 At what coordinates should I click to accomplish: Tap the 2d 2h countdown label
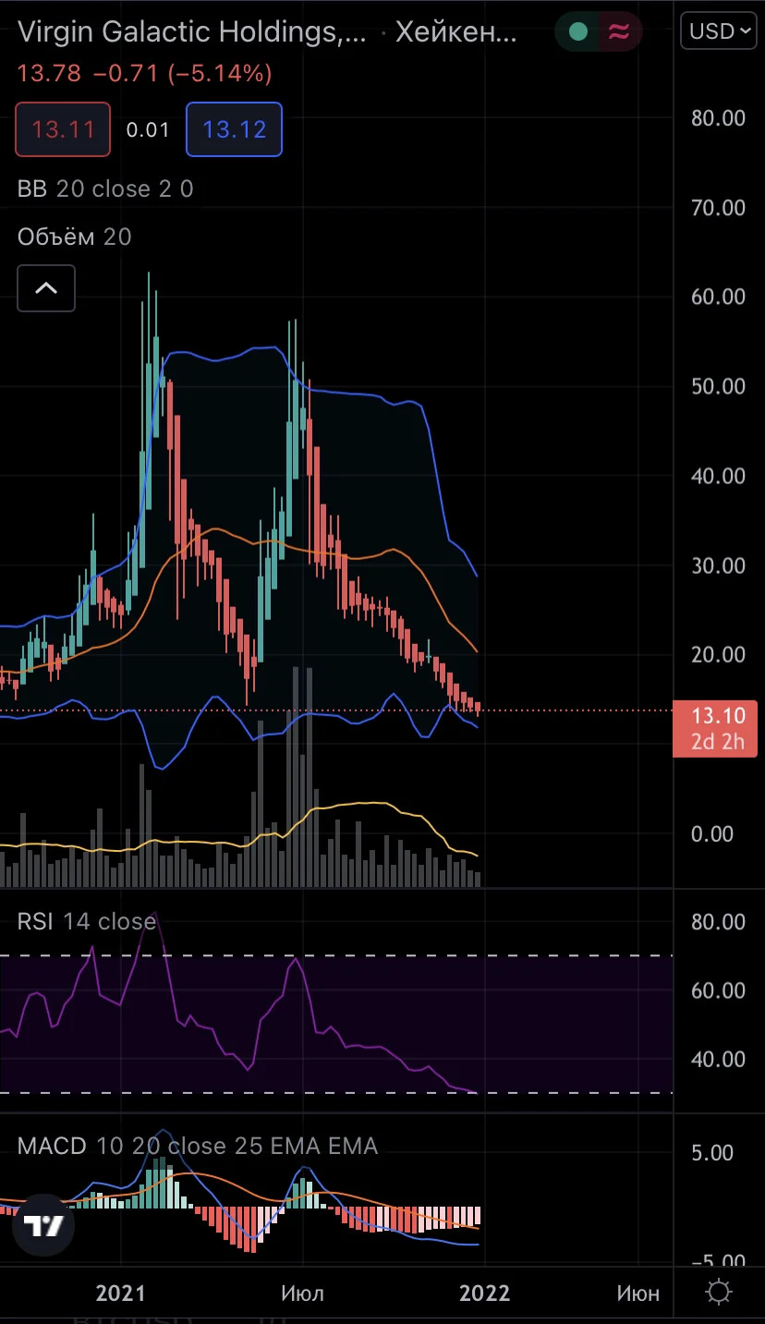[717, 742]
